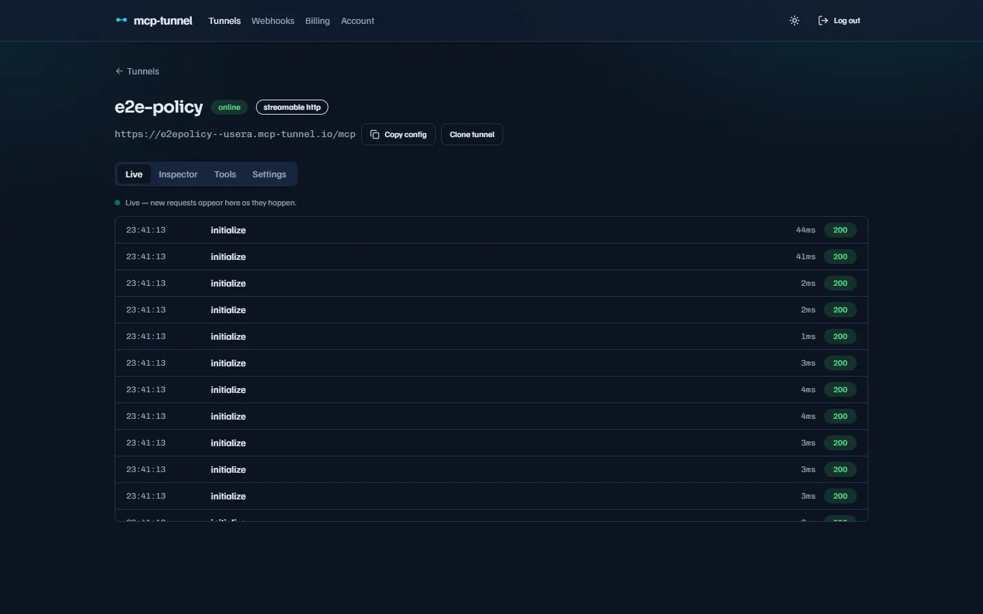Click the timestamp in the 44ms row
Viewport: 983px width, 614px height.
(x=146, y=230)
